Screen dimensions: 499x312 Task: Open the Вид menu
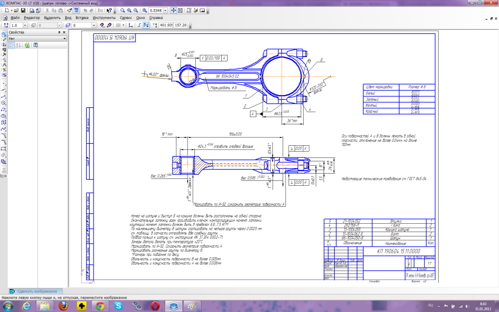pyautogui.click(x=68, y=18)
